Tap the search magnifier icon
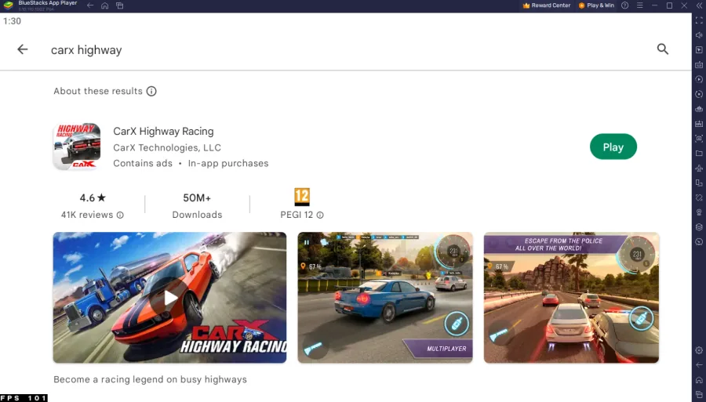This screenshot has width=706, height=402. tap(662, 49)
